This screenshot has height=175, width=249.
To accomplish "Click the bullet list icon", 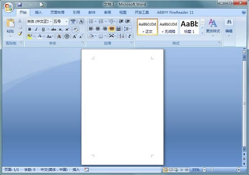I will click(91, 21).
